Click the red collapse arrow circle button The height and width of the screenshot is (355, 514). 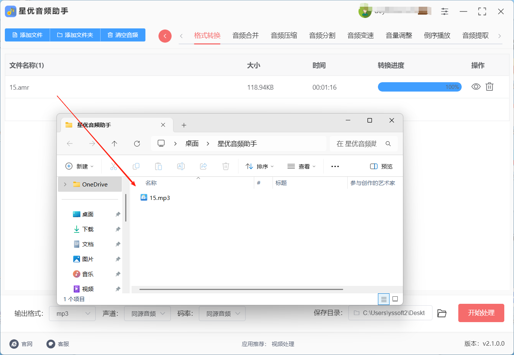click(165, 36)
